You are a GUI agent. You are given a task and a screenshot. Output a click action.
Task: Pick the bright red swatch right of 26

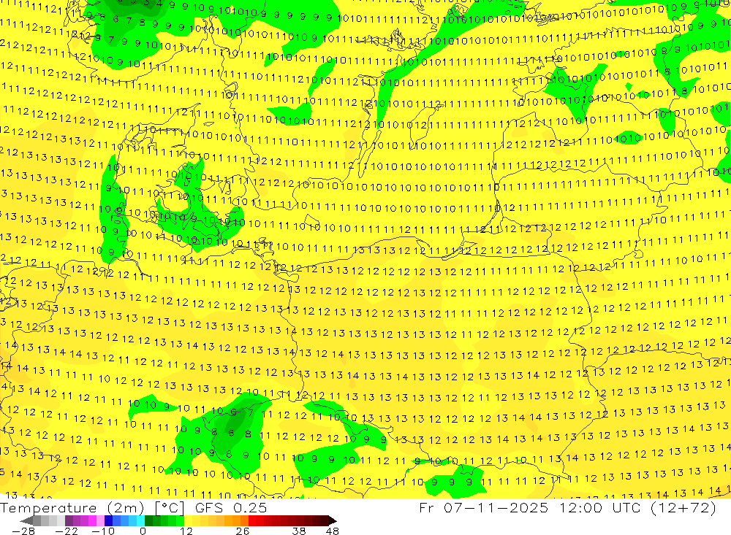click(x=252, y=520)
